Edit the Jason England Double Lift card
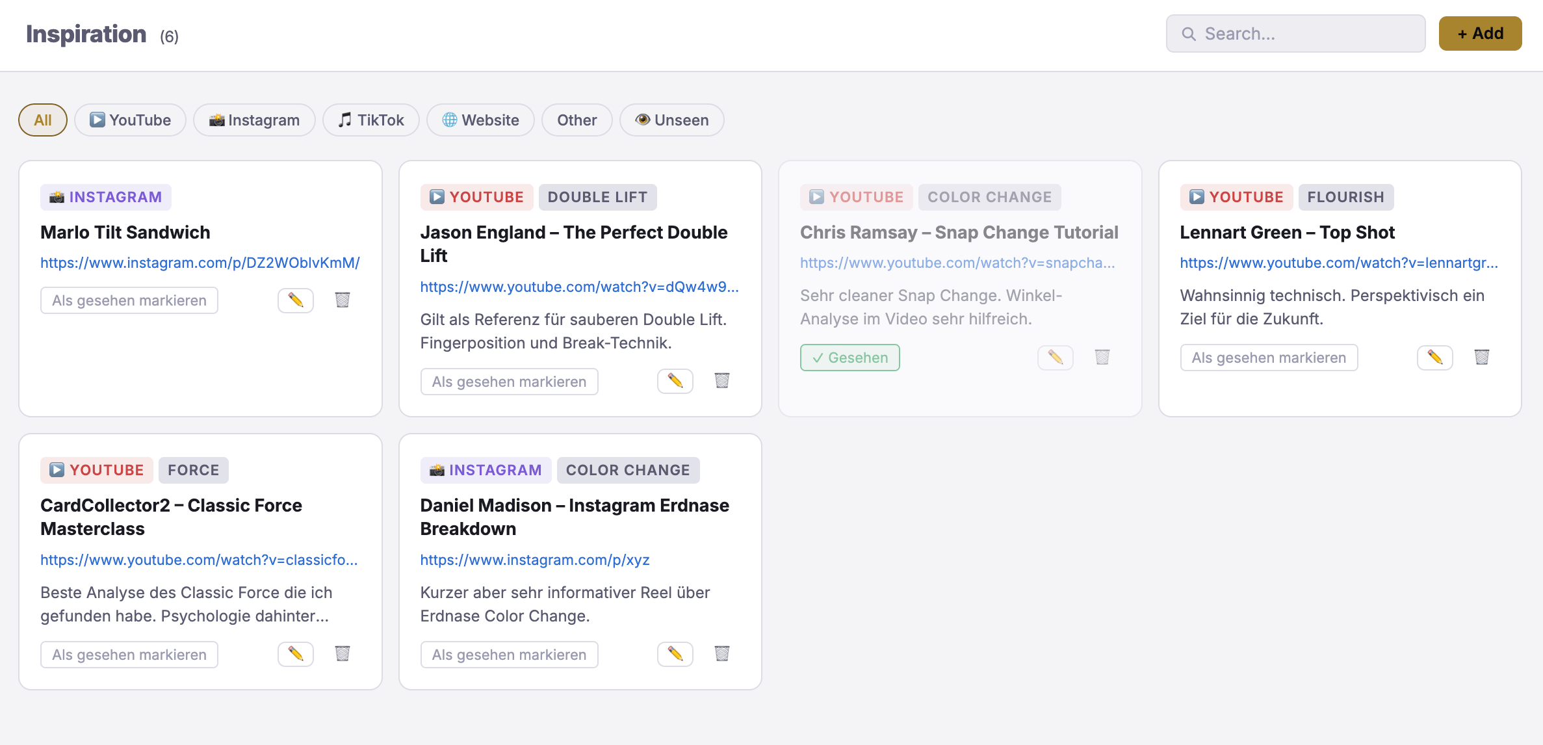Viewport: 1543px width, 745px height. click(675, 381)
